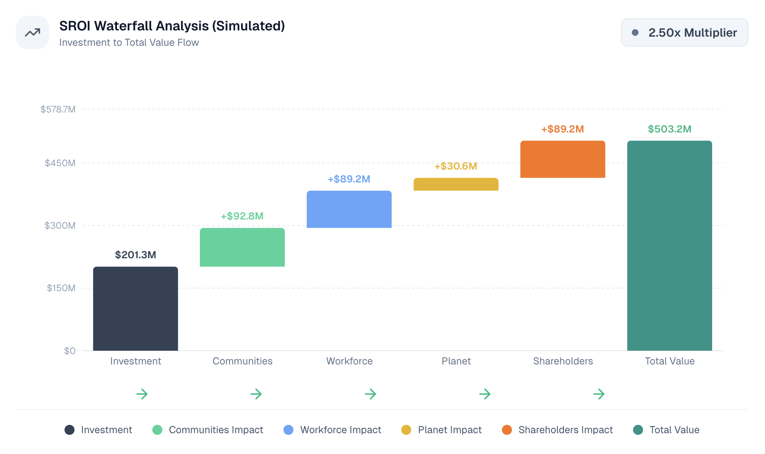Toggle the Shareholders Impact legend entry
Viewport: 765px width, 454px height.
click(558, 430)
